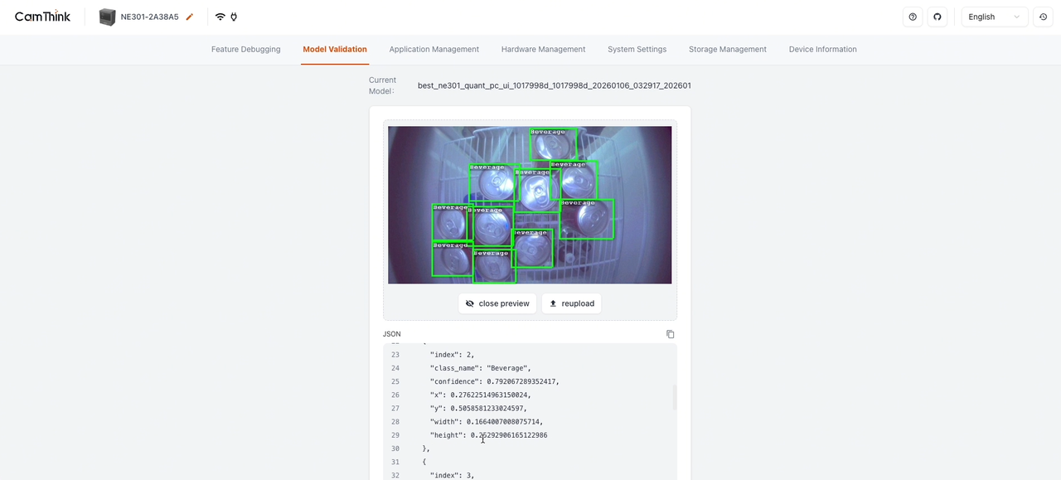Open help via question mark icon

point(913,17)
